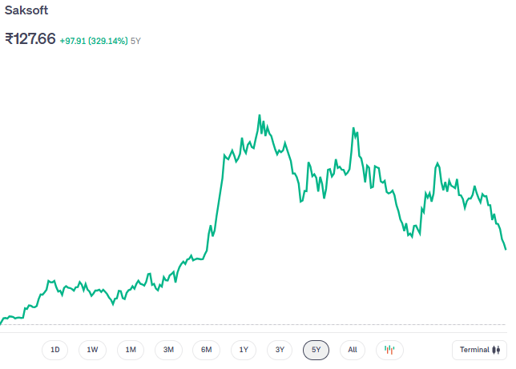Switch chart to 1W range
516x369 pixels.
[x=92, y=350]
